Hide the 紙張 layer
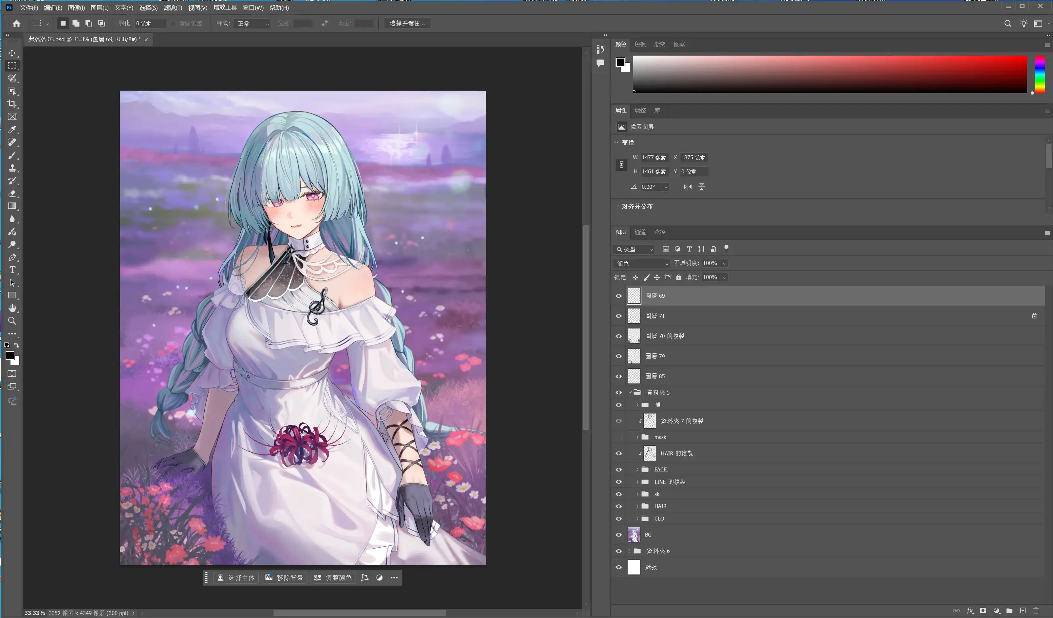This screenshot has height=618, width=1053. (619, 568)
